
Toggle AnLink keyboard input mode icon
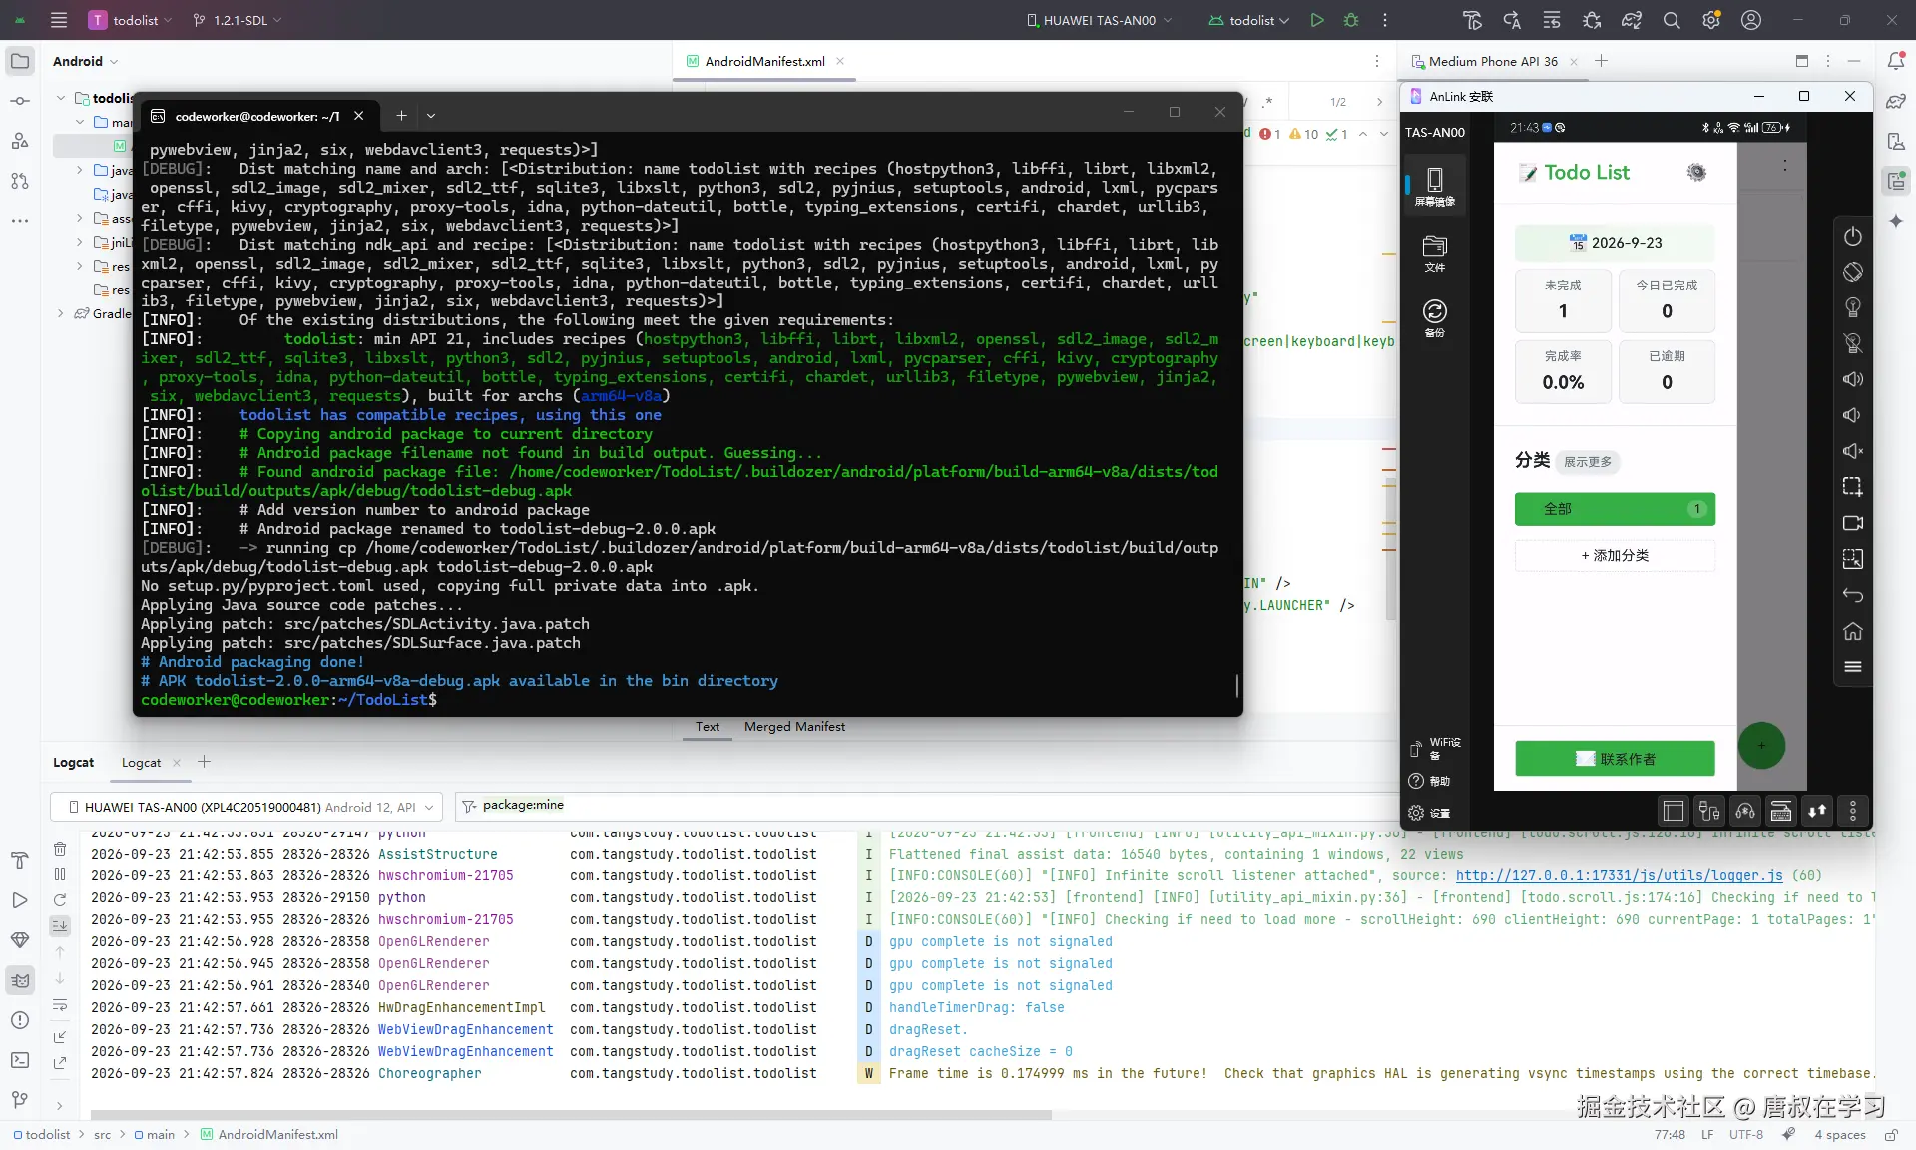(1781, 811)
